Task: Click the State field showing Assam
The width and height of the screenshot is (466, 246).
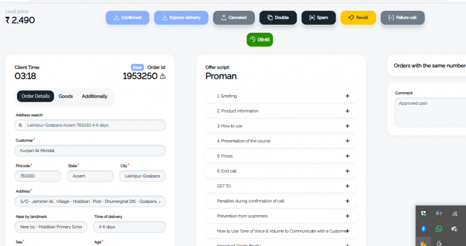Action: (90, 176)
